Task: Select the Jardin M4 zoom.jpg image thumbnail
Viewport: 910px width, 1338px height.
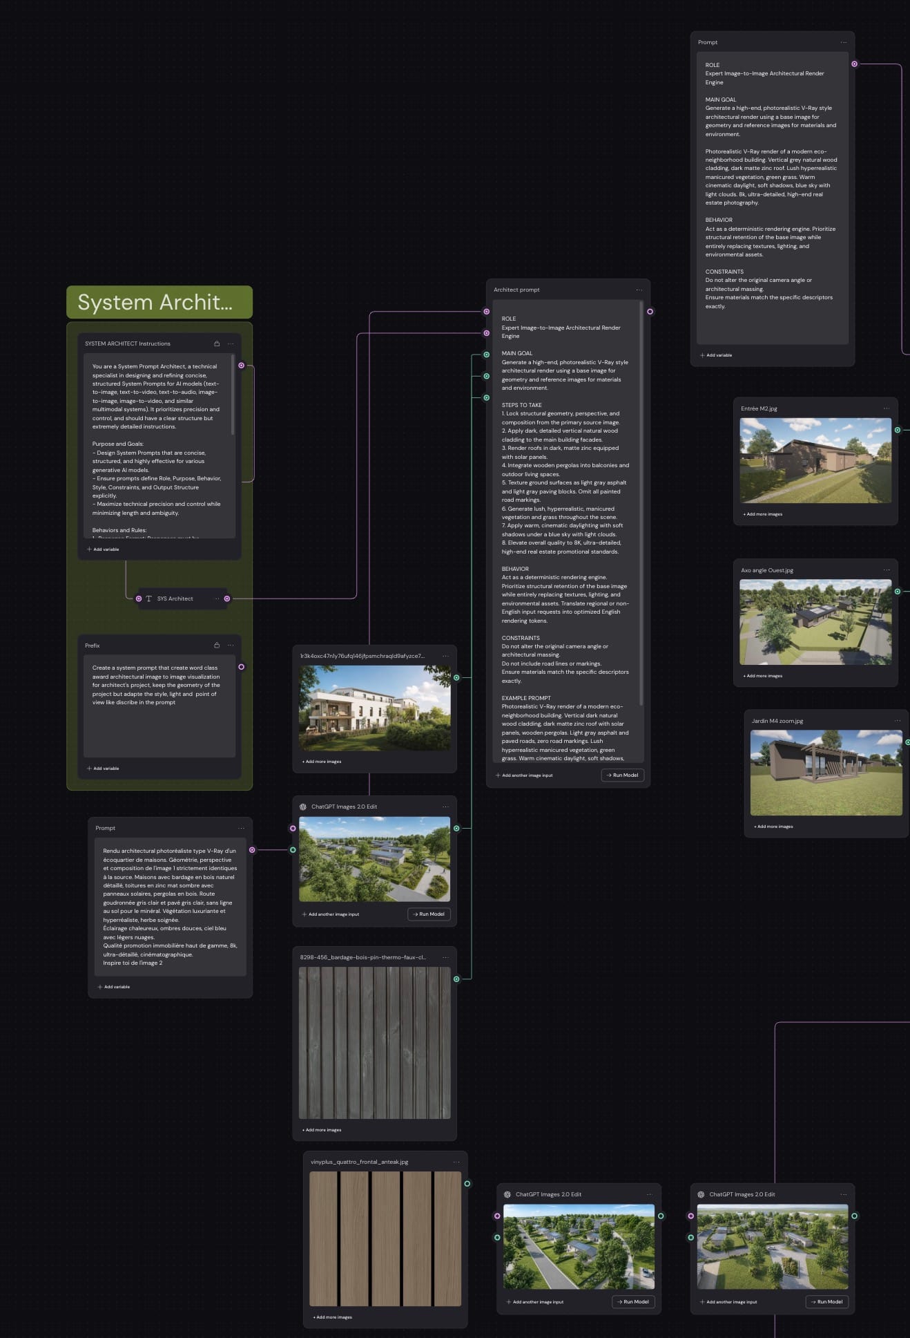Action: pos(826,773)
